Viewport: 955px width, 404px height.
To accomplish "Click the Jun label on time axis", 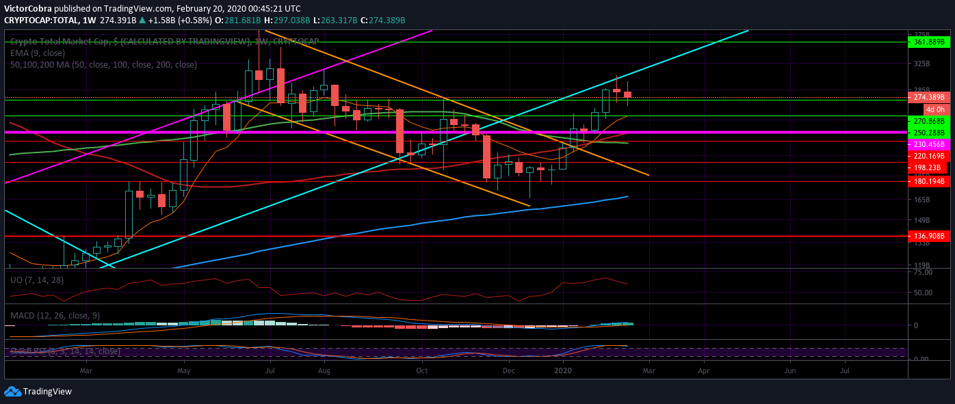I will pos(790,371).
